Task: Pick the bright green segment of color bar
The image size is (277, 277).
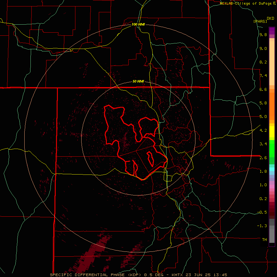Action: click(272, 148)
